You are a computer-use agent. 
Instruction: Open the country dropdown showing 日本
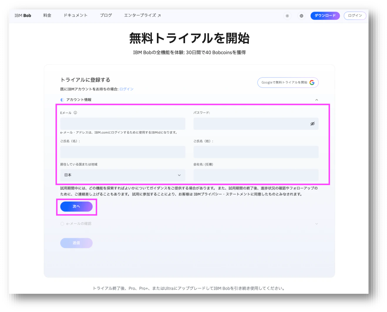(x=123, y=175)
